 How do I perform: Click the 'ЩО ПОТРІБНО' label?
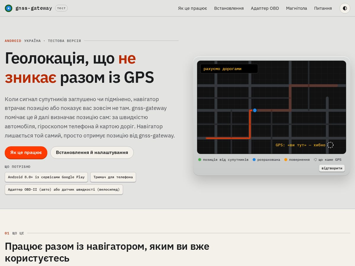[x=17, y=167]
